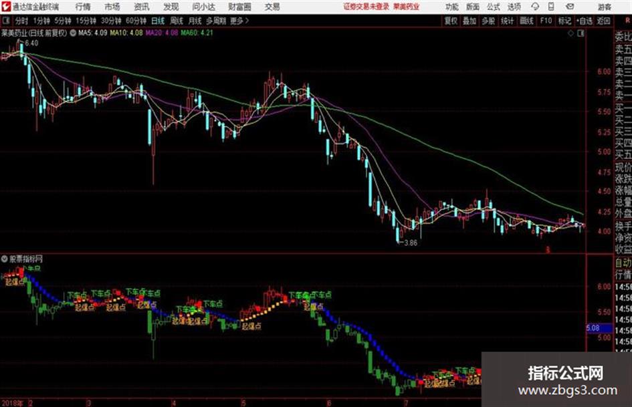
Task: Click the MA20: 4.08 indicator label
Action: (x=162, y=33)
